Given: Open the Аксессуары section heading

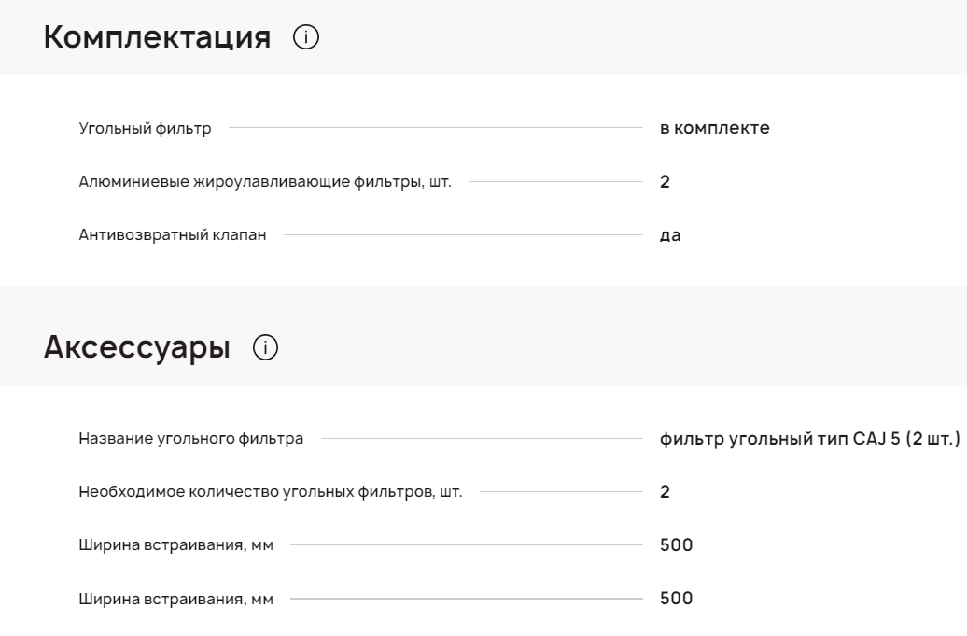Looking at the screenshot, I should 137,346.
